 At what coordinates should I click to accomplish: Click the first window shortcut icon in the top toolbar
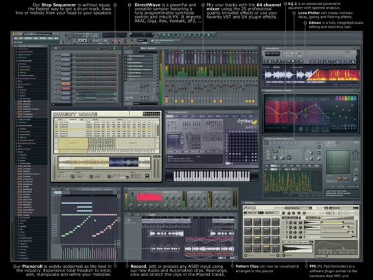[159, 35]
